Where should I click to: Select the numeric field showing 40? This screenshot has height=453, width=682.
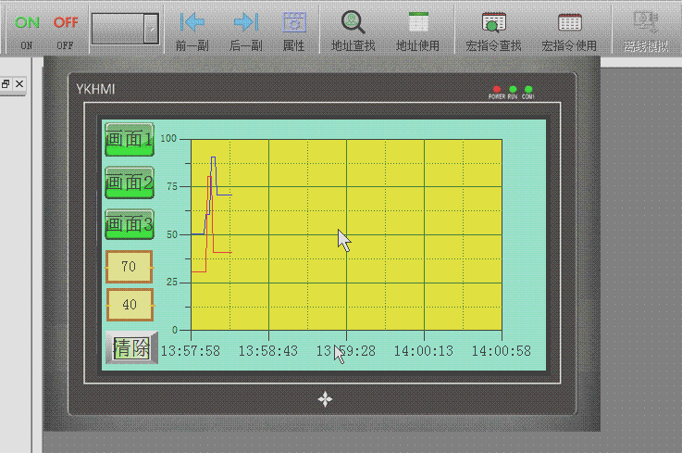point(130,305)
